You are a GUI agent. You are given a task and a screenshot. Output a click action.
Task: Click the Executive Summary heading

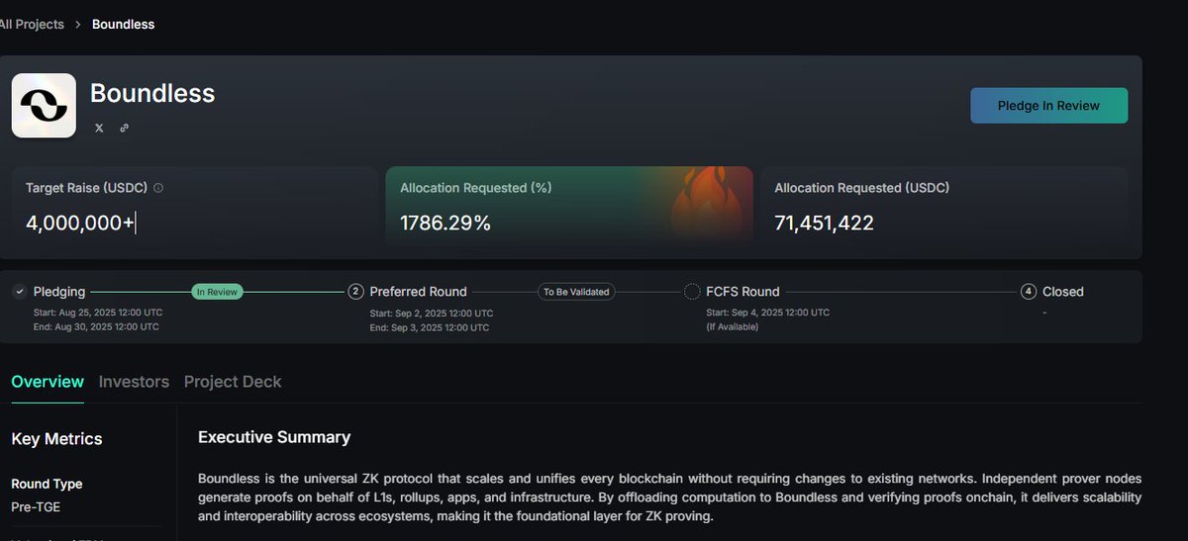click(x=274, y=437)
